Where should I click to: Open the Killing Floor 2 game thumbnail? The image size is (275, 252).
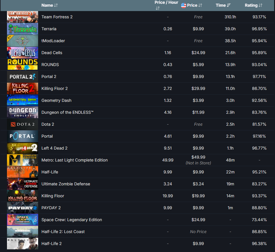click(22, 89)
